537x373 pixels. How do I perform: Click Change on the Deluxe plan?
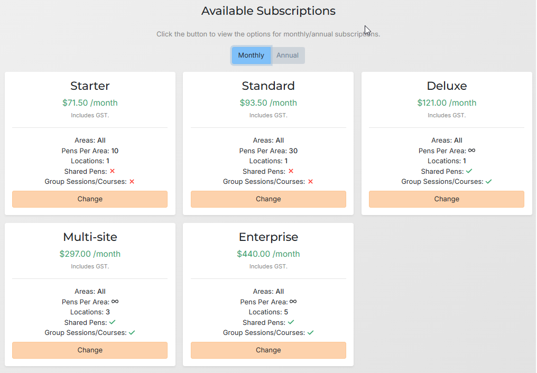(x=447, y=199)
